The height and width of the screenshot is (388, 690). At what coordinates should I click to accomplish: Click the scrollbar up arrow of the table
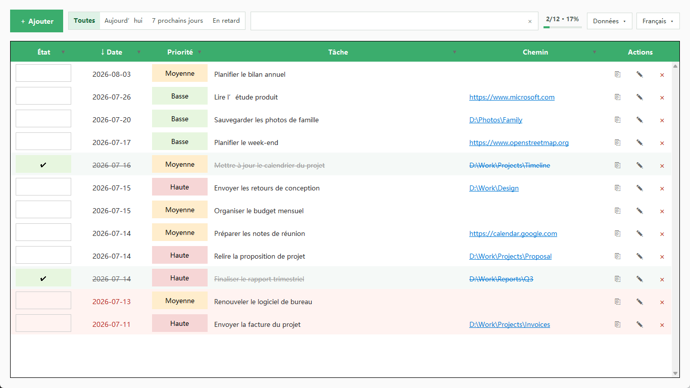(x=675, y=66)
